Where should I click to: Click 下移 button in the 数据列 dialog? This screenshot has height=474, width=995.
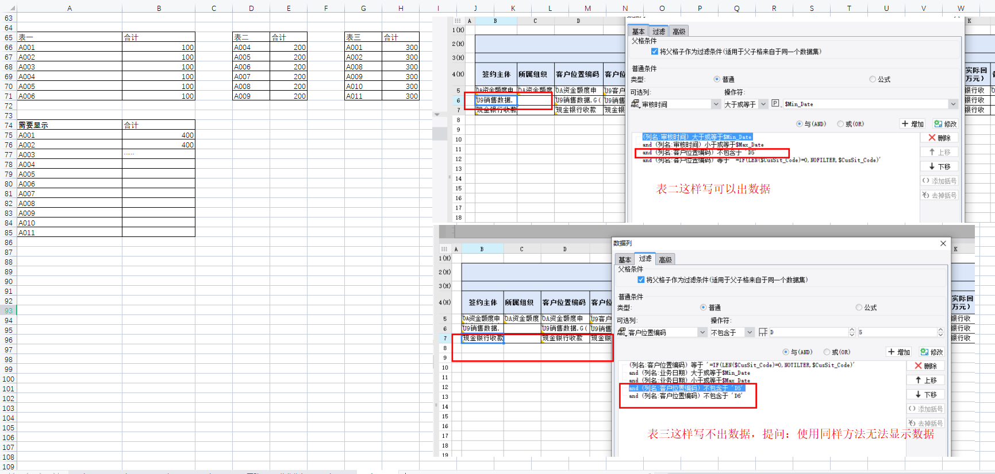pos(925,394)
